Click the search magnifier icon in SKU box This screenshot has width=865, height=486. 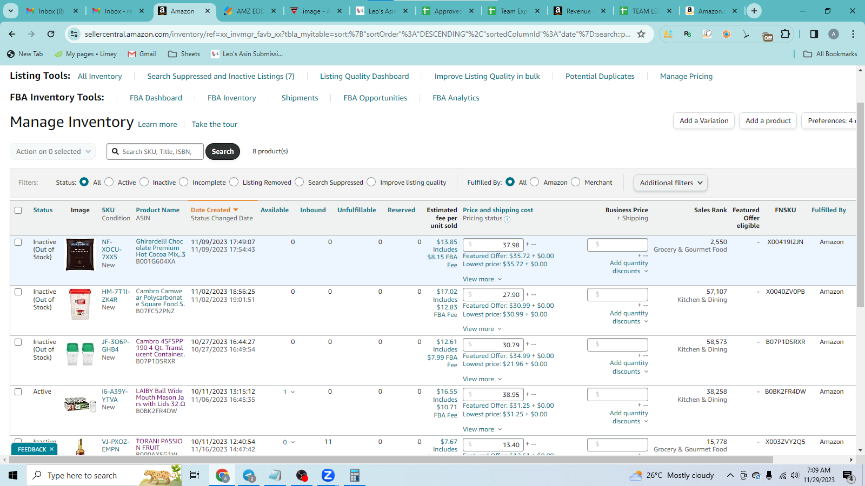tap(115, 152)
